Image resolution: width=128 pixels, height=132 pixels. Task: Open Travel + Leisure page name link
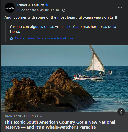(30, 5)
